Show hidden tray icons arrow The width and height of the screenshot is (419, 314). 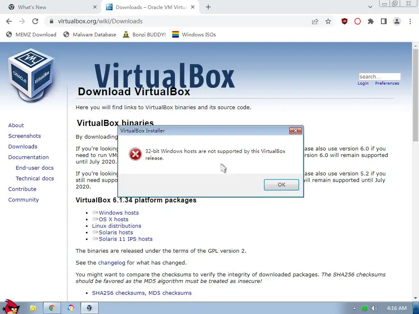(x=354, y=308)
